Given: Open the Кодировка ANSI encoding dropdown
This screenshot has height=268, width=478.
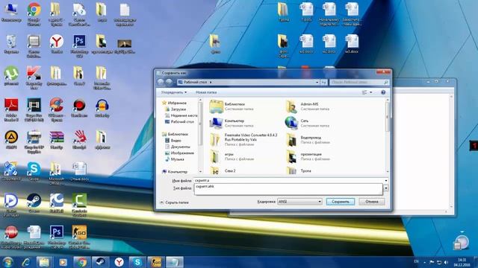Looking at the screenshot, I should tap(299, 202).
